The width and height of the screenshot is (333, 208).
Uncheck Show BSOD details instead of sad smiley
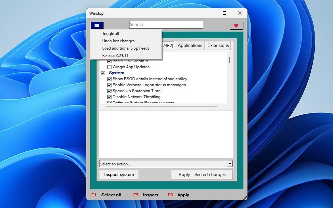(x=109, y=79)
